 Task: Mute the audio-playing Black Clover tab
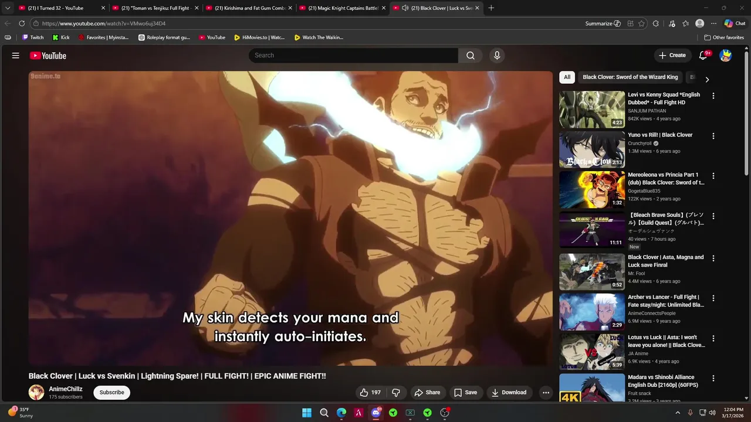(x=405, y=8)
